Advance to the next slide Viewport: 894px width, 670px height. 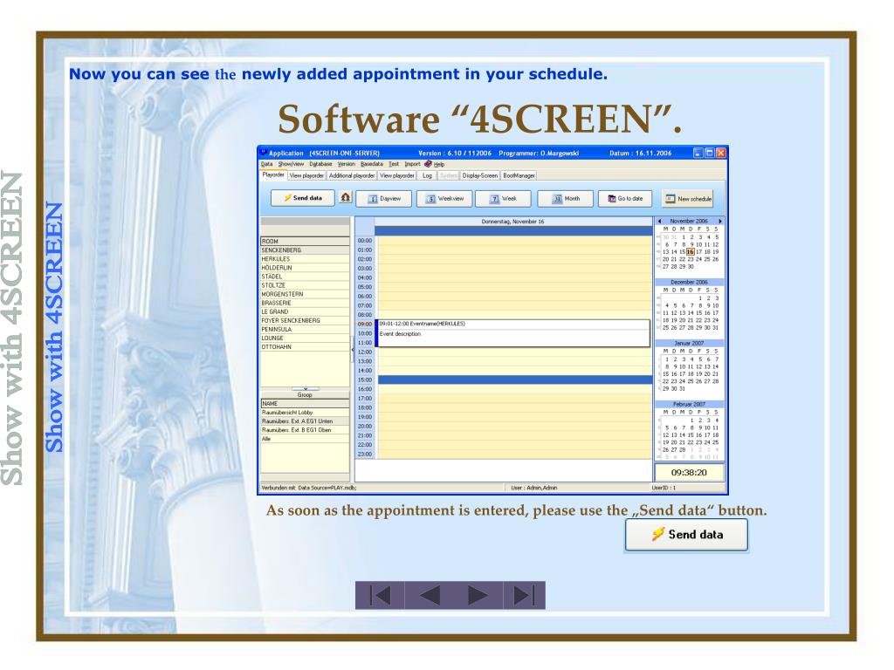tap(478, 595)
